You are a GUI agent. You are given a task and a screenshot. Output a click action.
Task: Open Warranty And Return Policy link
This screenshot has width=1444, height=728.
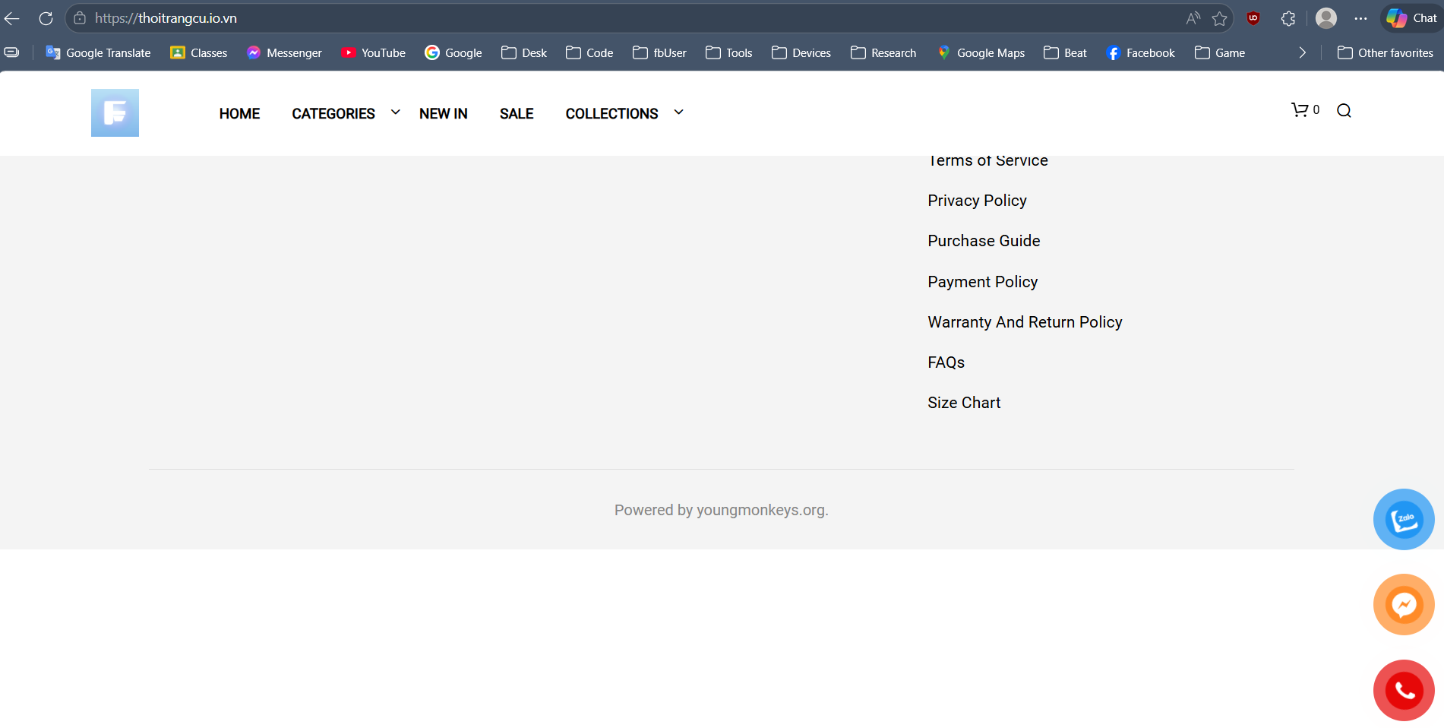click(x=1024, y=322)
